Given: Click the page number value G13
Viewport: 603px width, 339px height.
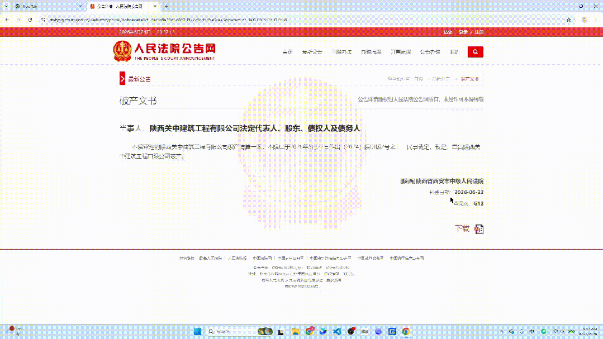Looking at the screenshot, I should [478, 203].
